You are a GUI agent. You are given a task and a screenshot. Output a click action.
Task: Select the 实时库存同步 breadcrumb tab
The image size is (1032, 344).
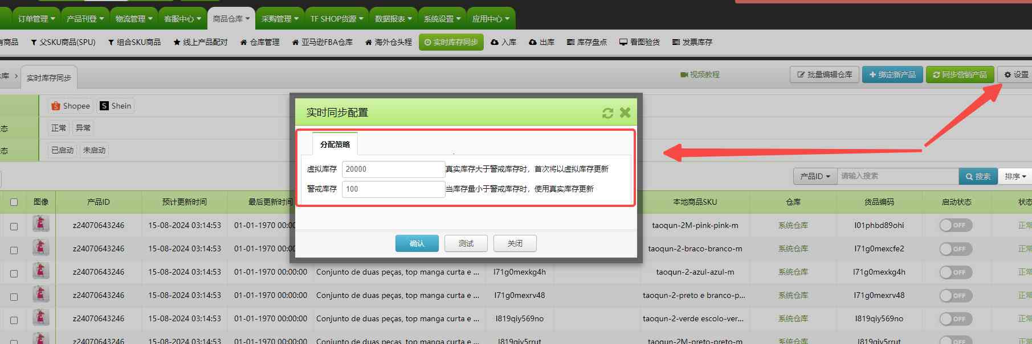[49, 78]
